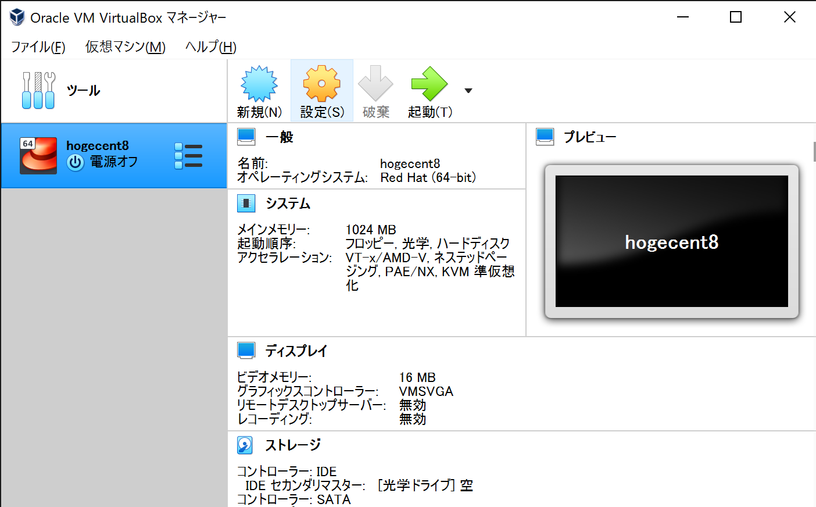The height and width of the screenshot is (507, 816).
Task: Open the hogecent8 list menu hamburger icon
Action: click(x=188, y=155)
